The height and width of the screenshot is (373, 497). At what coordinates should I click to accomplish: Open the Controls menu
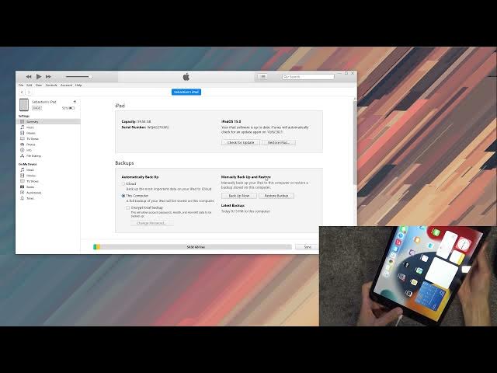pyautogui.click(x=51, y=85)
